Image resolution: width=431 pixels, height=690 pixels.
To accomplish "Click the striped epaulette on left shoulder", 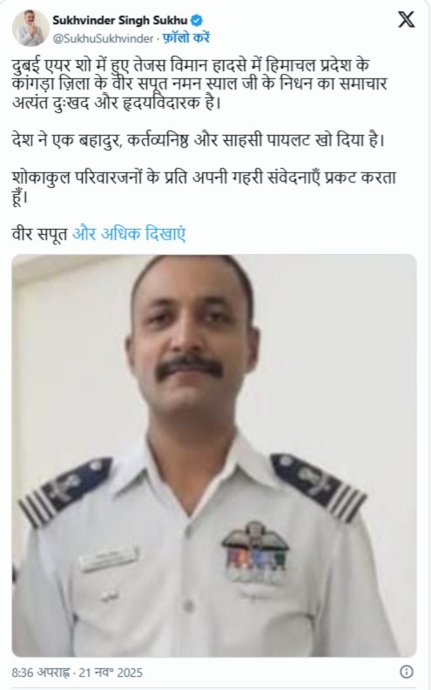I will 65,492.
